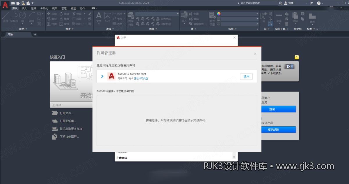Add a new drawing tab with plus button

pos(35,34)
